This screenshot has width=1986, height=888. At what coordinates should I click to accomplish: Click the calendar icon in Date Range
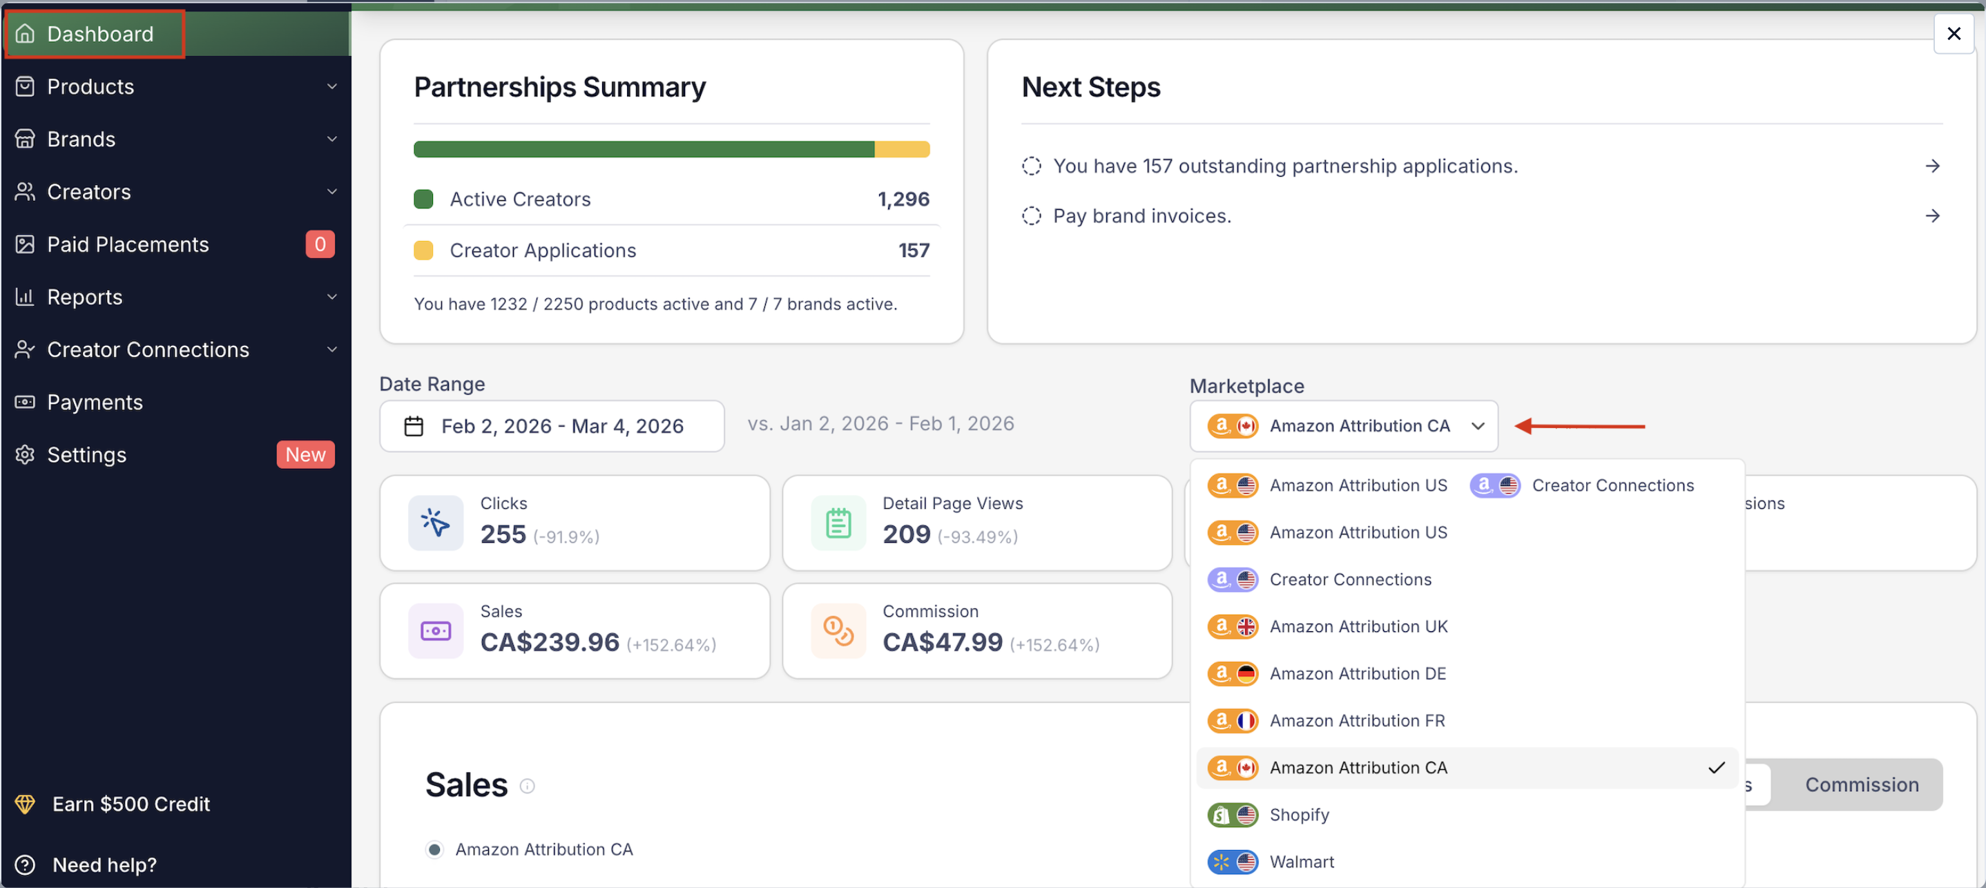[x=414, y=426]
